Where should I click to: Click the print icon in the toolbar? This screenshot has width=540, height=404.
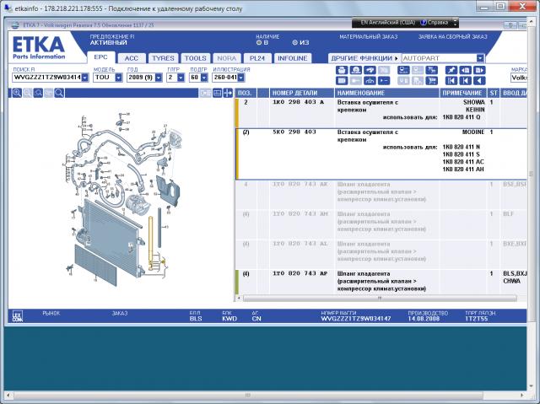(x=341, y=70)
